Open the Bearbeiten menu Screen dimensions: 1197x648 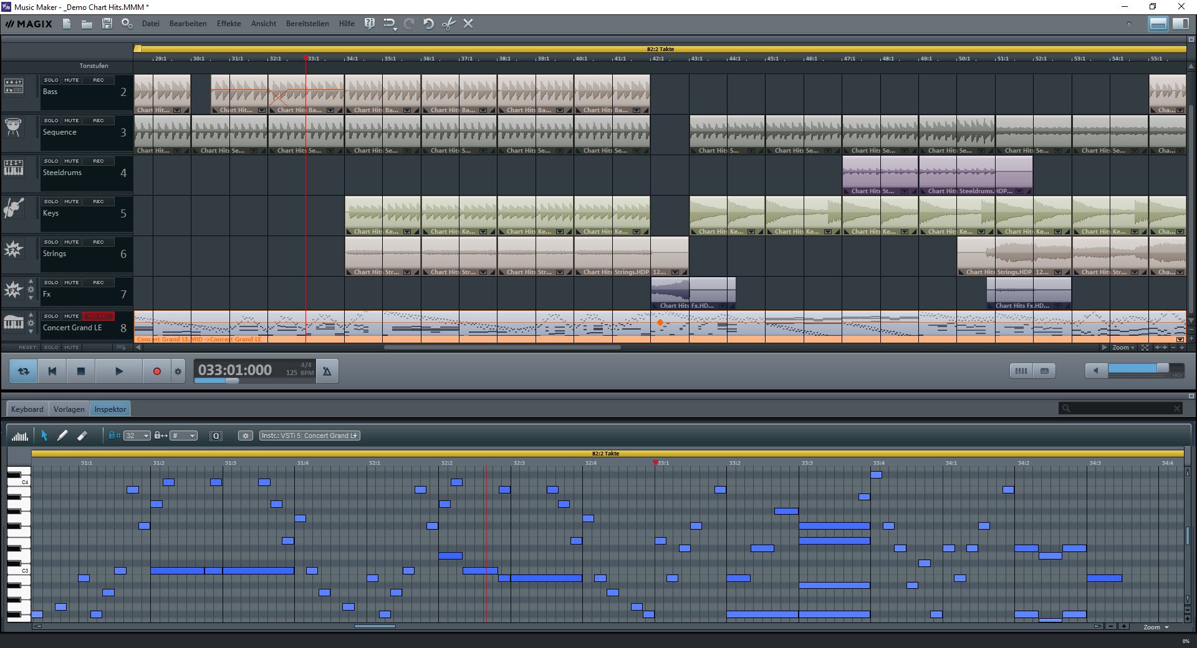[188, 24]
